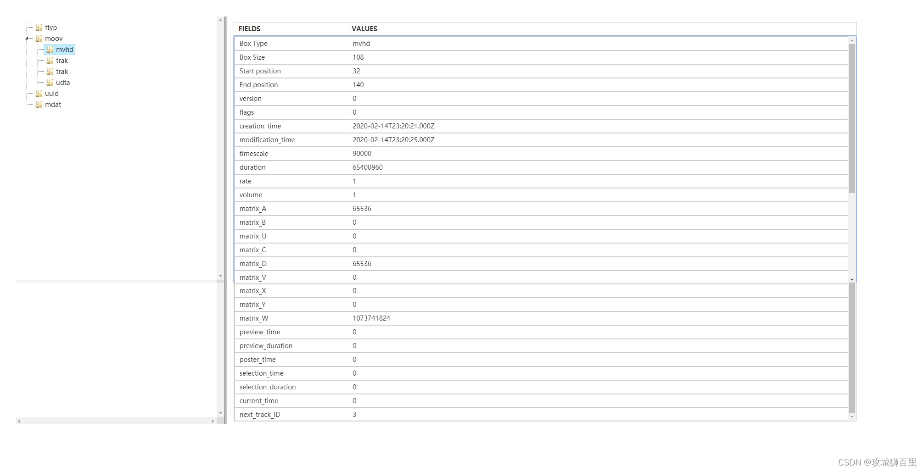Click the current_time field cell
Screen dimensions: 924x471
click(258, 401)
